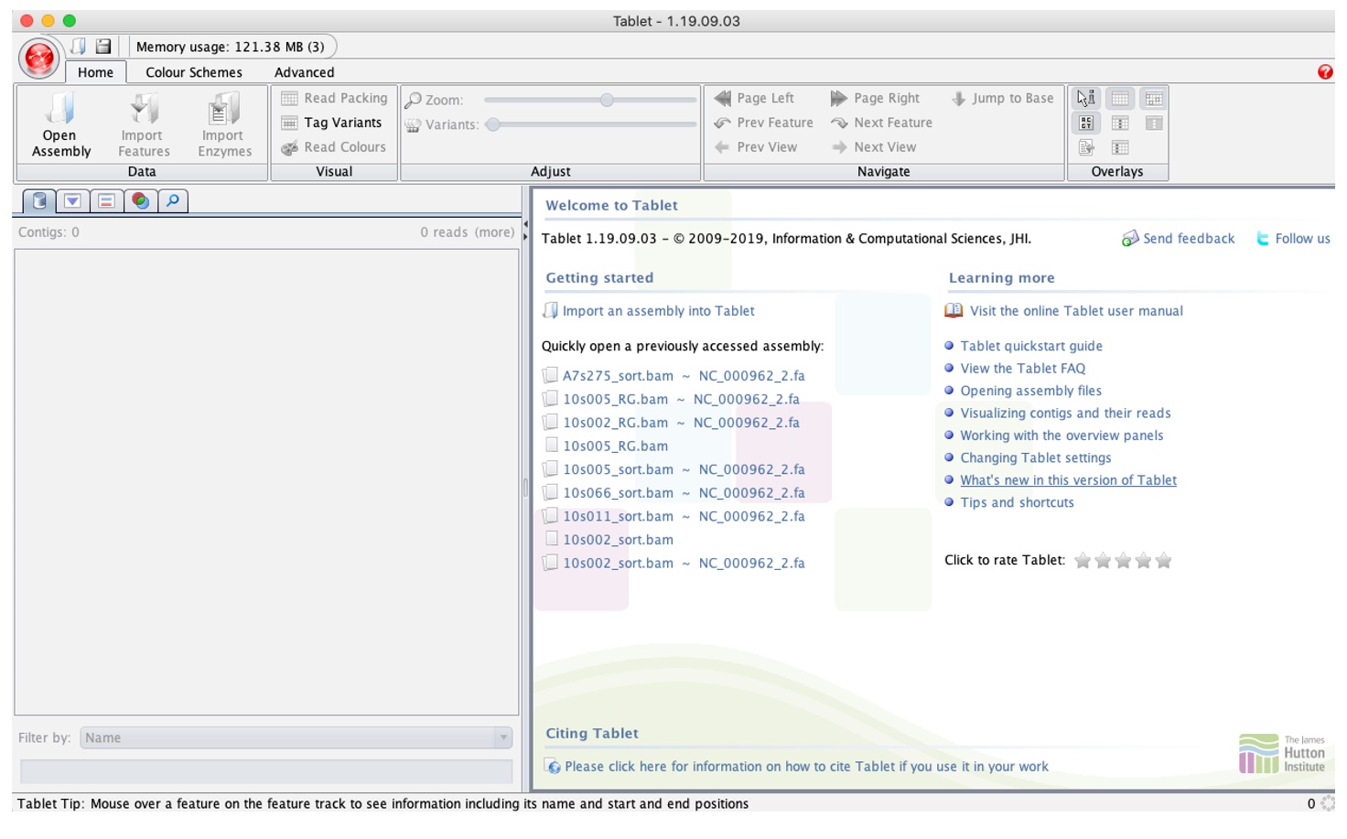The image size is (1347, 839).
Task: Switch to the Colour Schemes tab
Action: (x=194, y=72)
